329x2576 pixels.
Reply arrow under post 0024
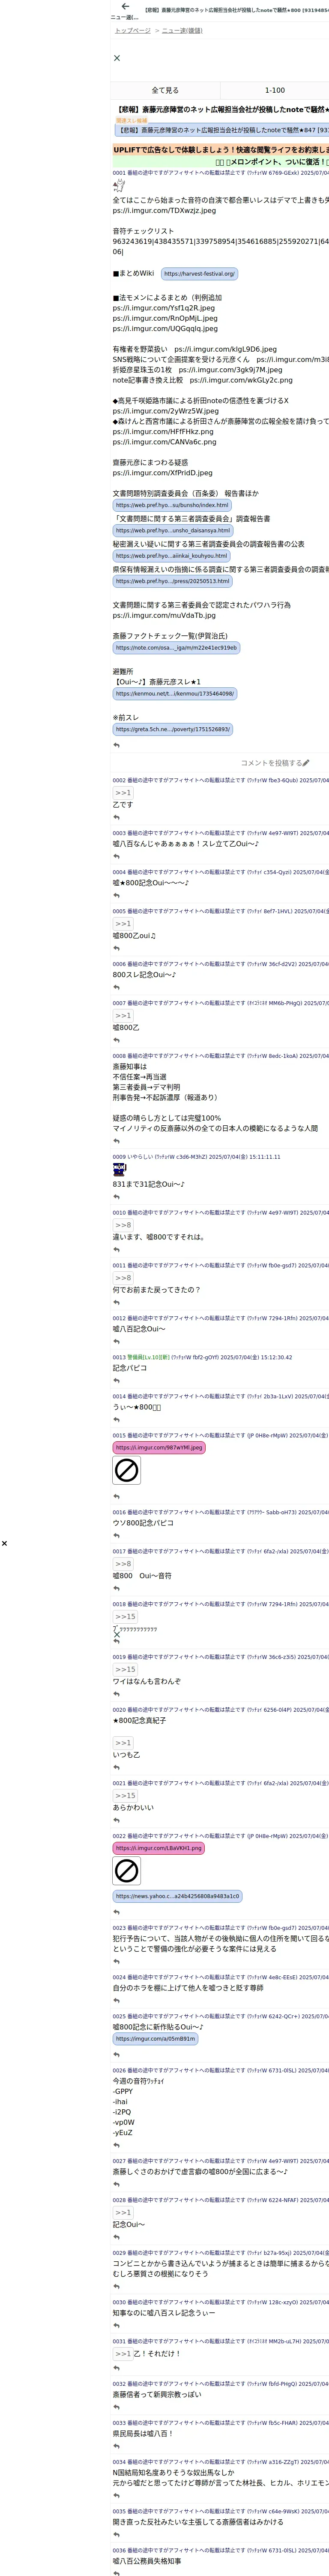click(116, 2001)
